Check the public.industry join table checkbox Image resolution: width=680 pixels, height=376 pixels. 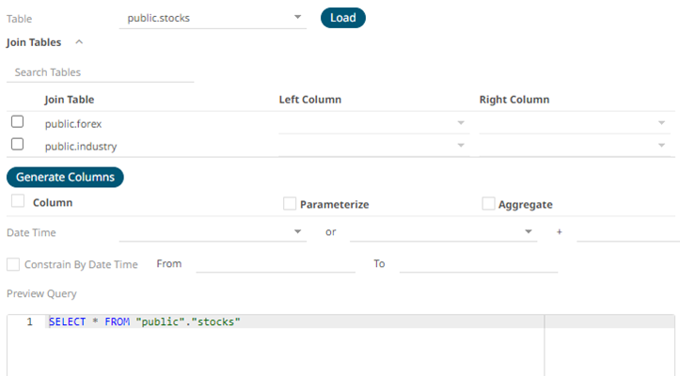coord(17,145)
